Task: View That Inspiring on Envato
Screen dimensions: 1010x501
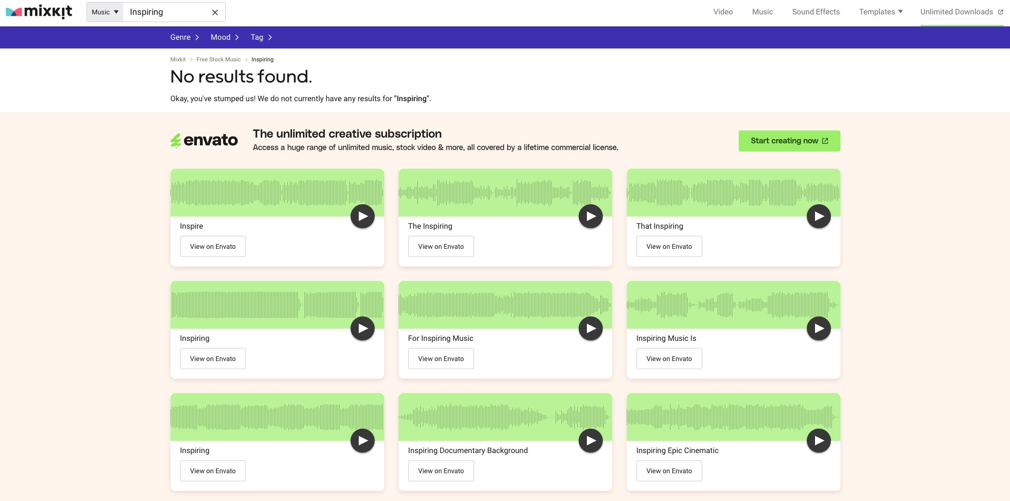Action: [669, 246]
